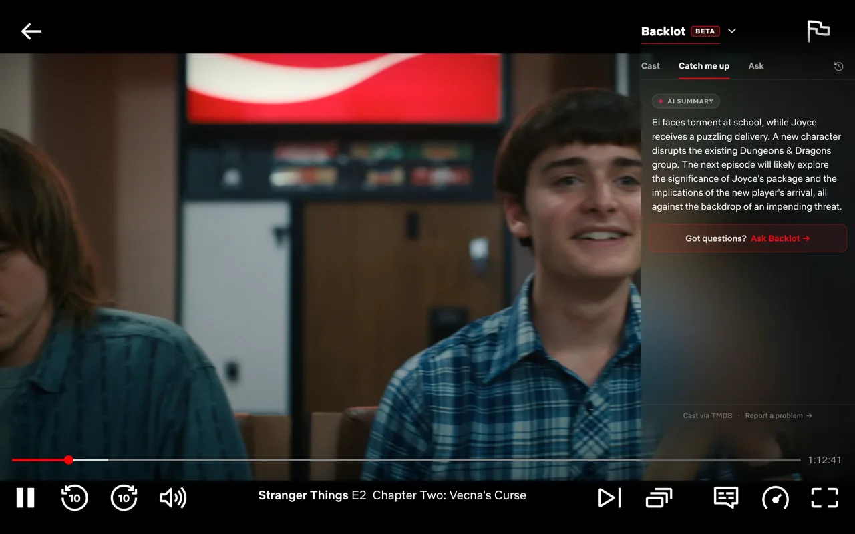Pause playback with the pause button

(25, 498)
